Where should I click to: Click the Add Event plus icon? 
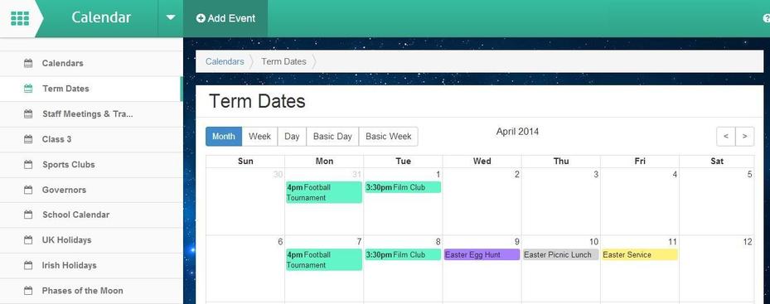(x=201, y=18)
